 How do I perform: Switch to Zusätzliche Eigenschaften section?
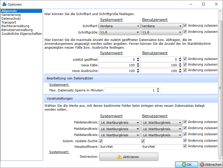22,34
